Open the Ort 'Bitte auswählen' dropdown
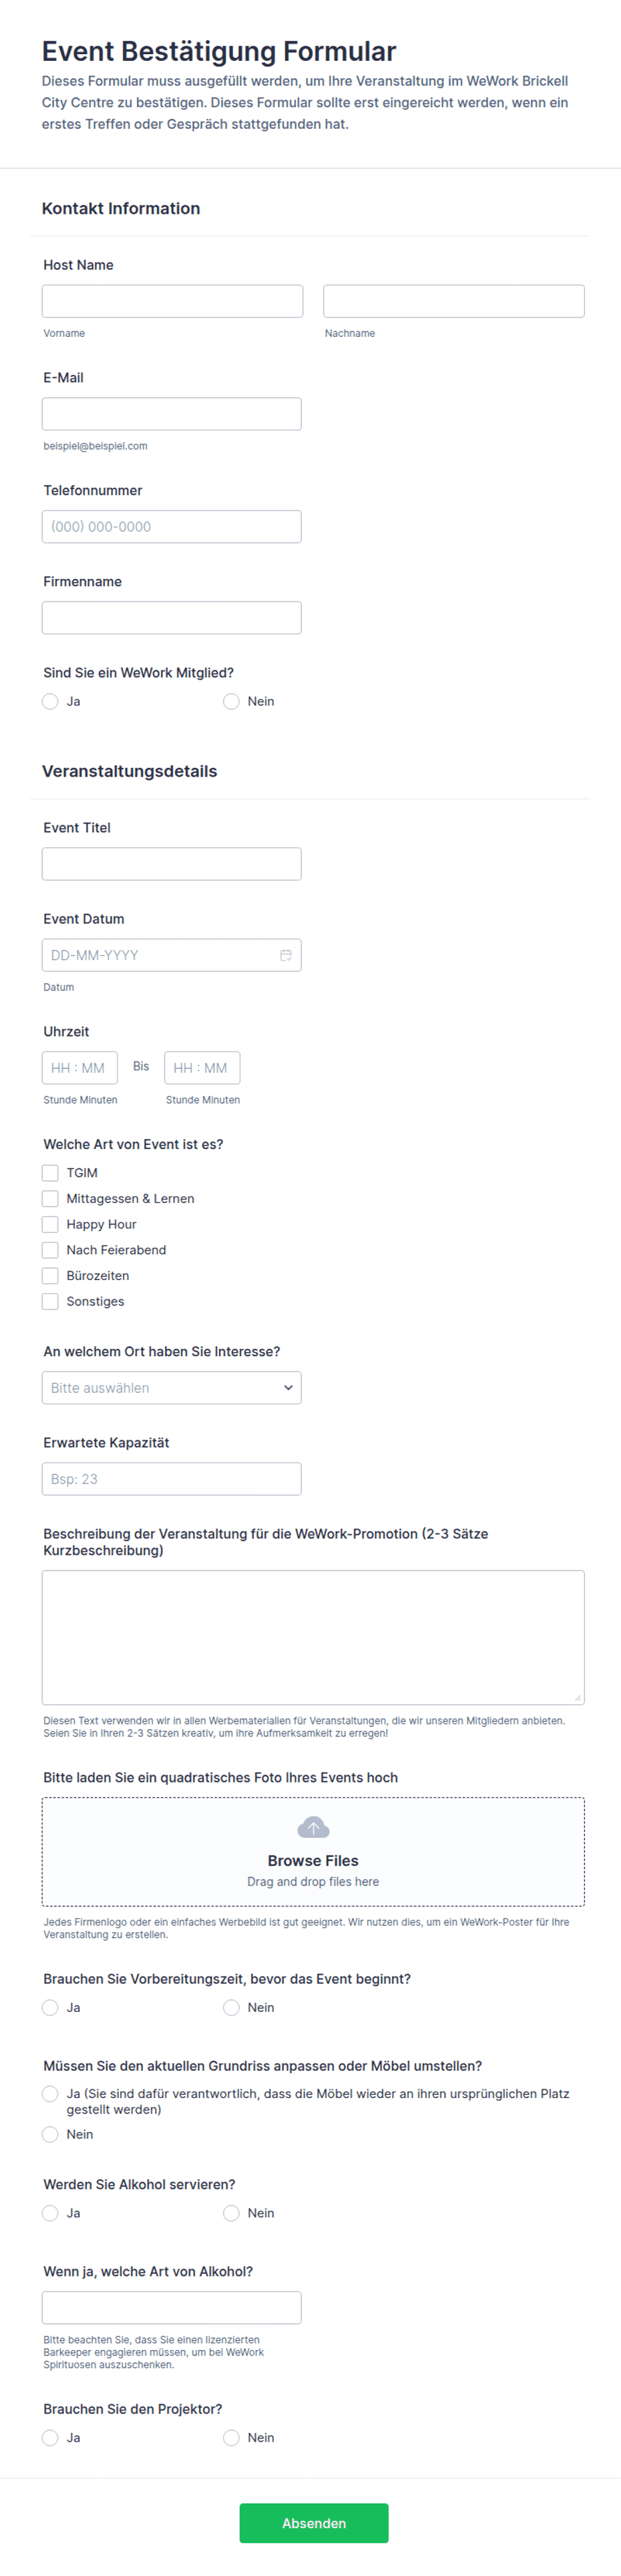This screenshot has width=621, height=2576. coord(172,1388)
